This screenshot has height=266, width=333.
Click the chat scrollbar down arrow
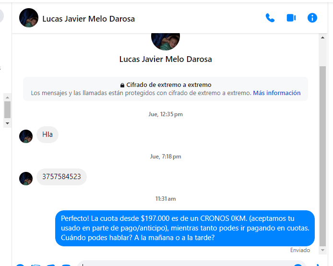322,250
